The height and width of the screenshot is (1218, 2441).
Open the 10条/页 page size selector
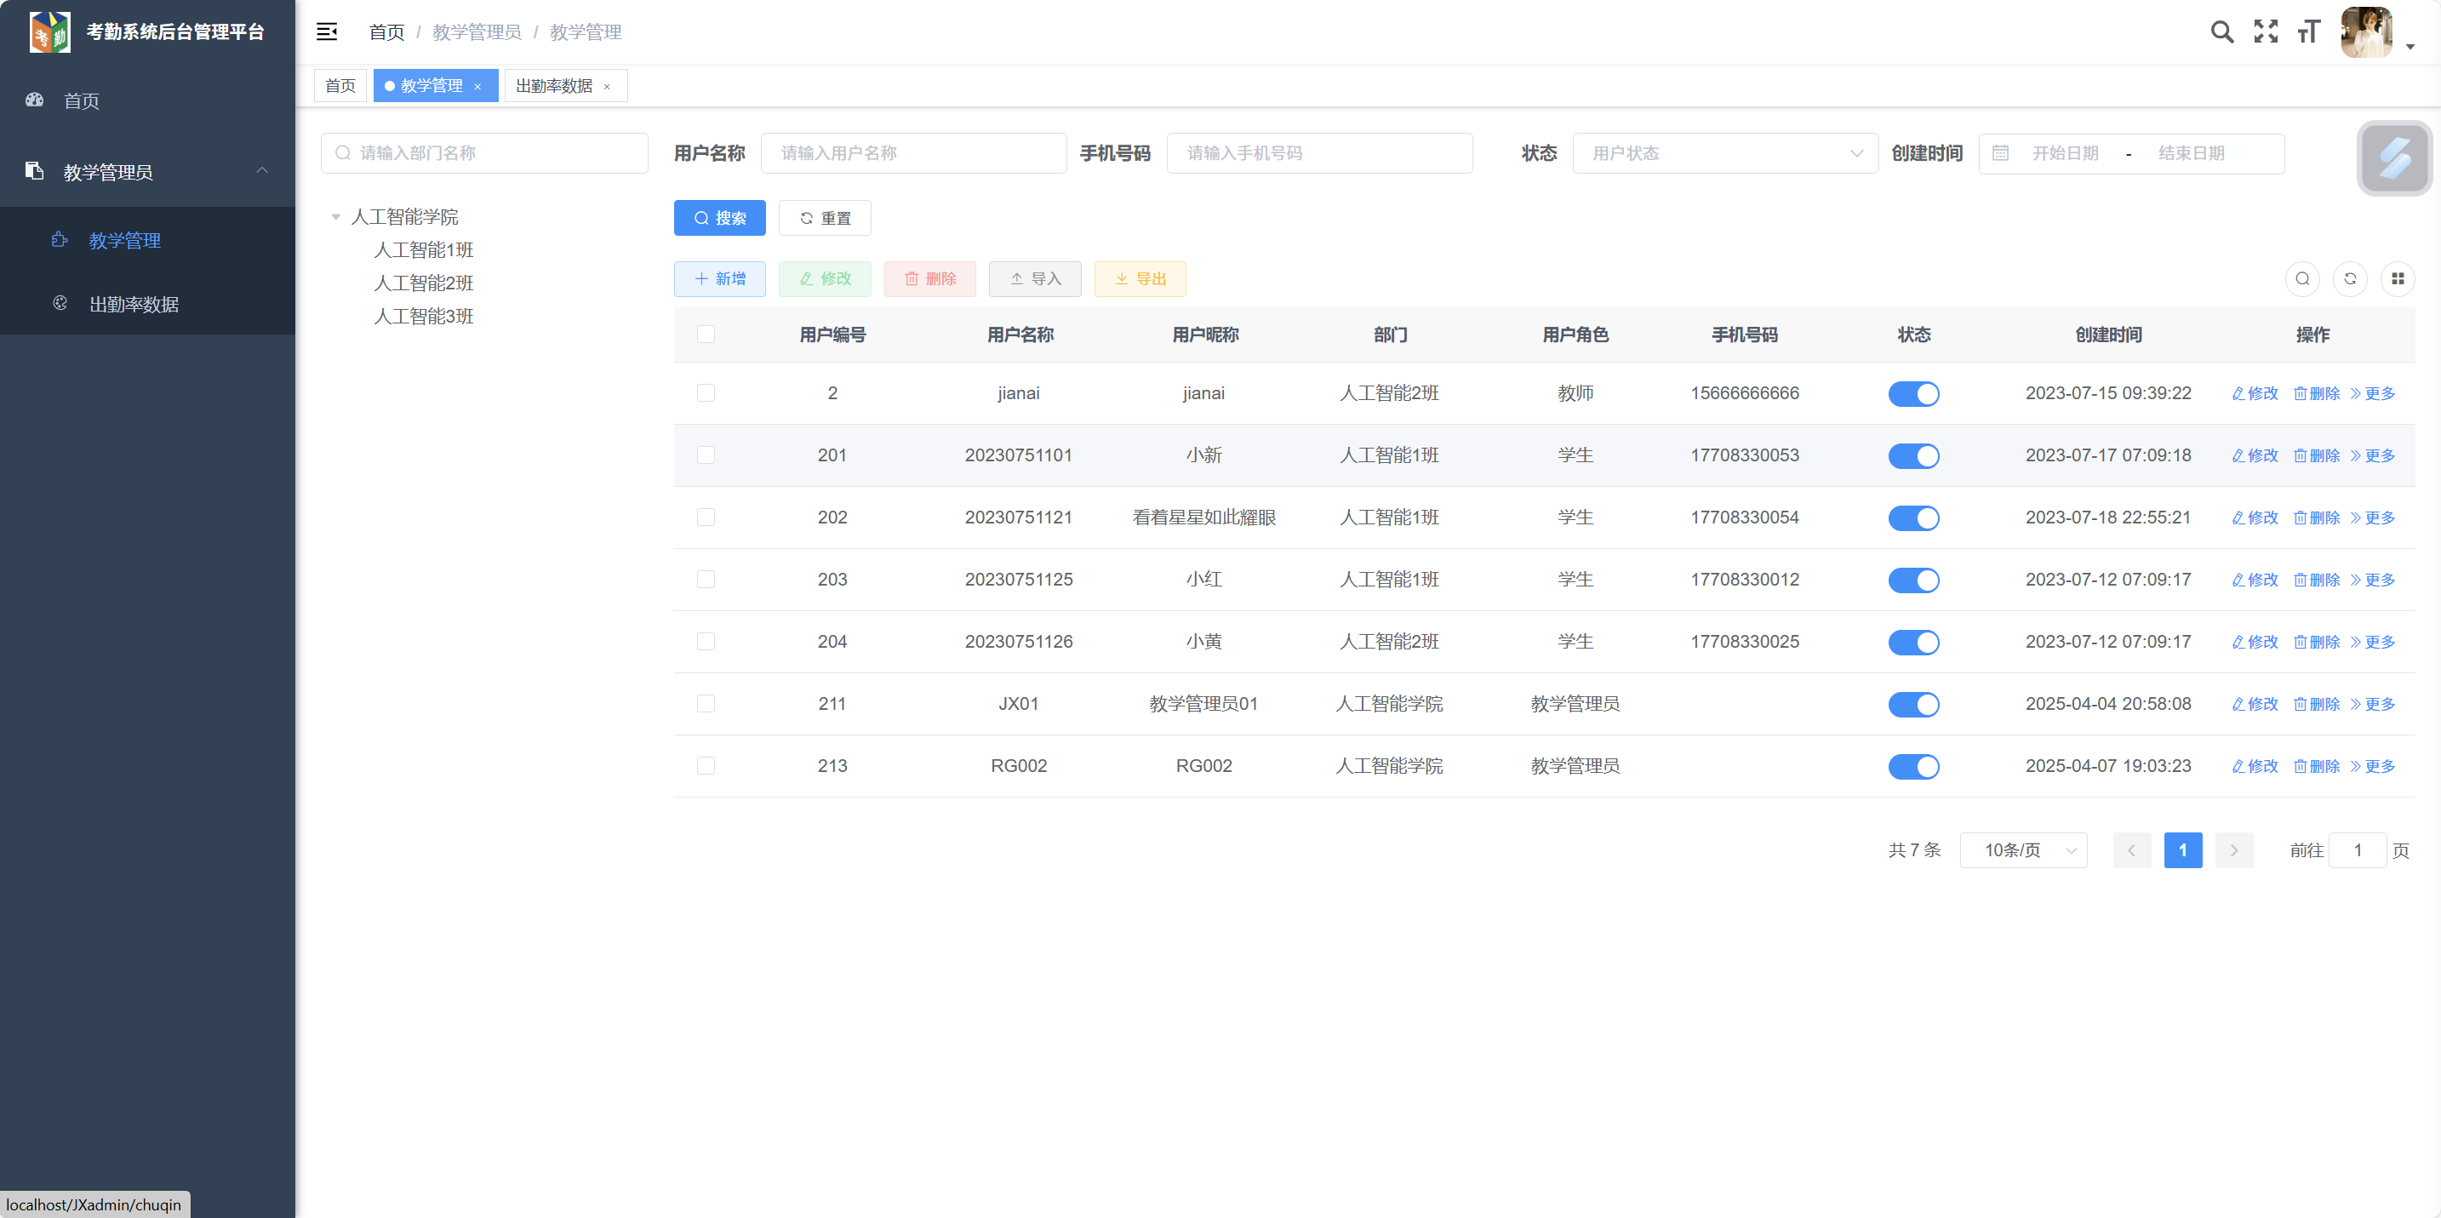[2023, 850]
